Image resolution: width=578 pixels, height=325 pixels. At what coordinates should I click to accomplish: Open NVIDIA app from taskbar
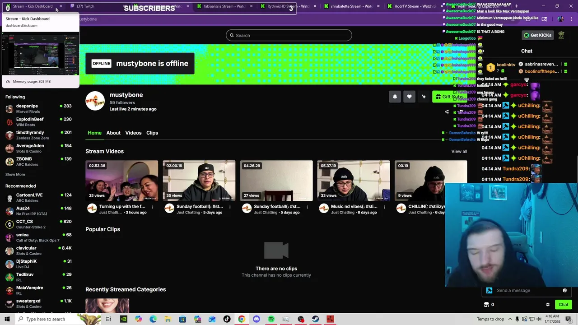coord(123,319)
